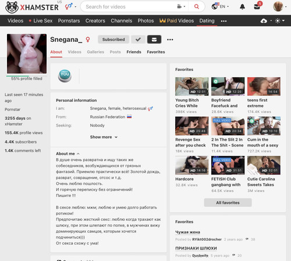
Task: Open favorite video thumbnail with 31:51 duration
Action: tap(228, 165)
